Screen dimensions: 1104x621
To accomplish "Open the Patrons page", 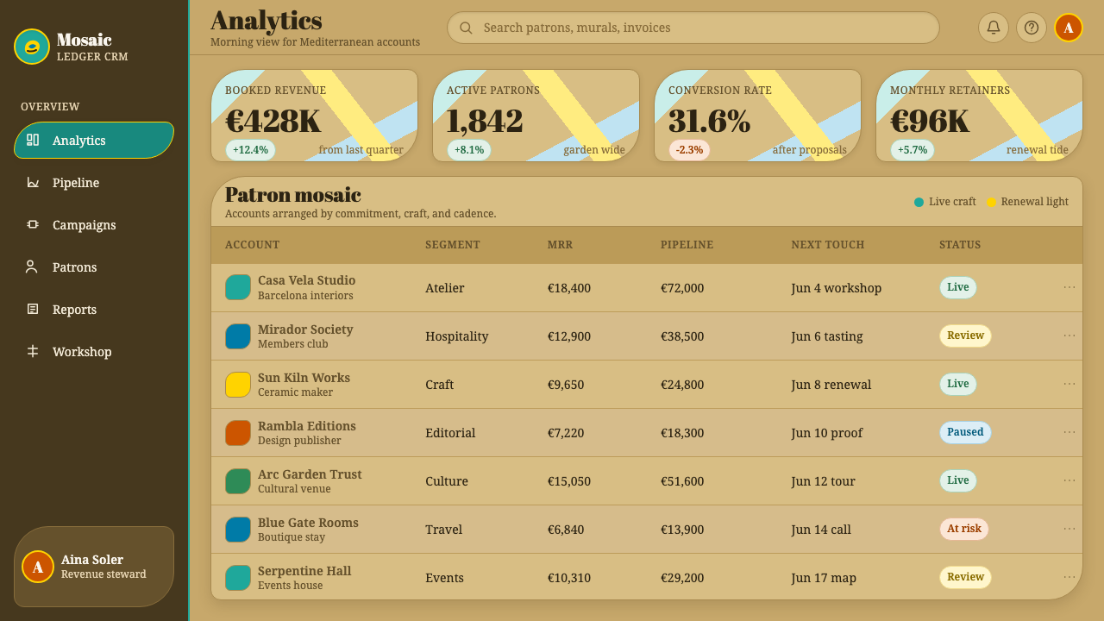I will (x=94, y=267).
